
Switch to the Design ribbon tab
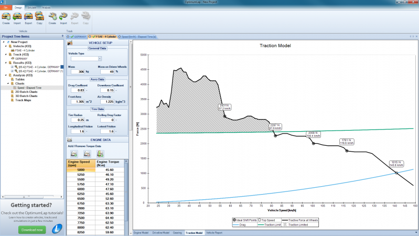[x=18, y=7]
